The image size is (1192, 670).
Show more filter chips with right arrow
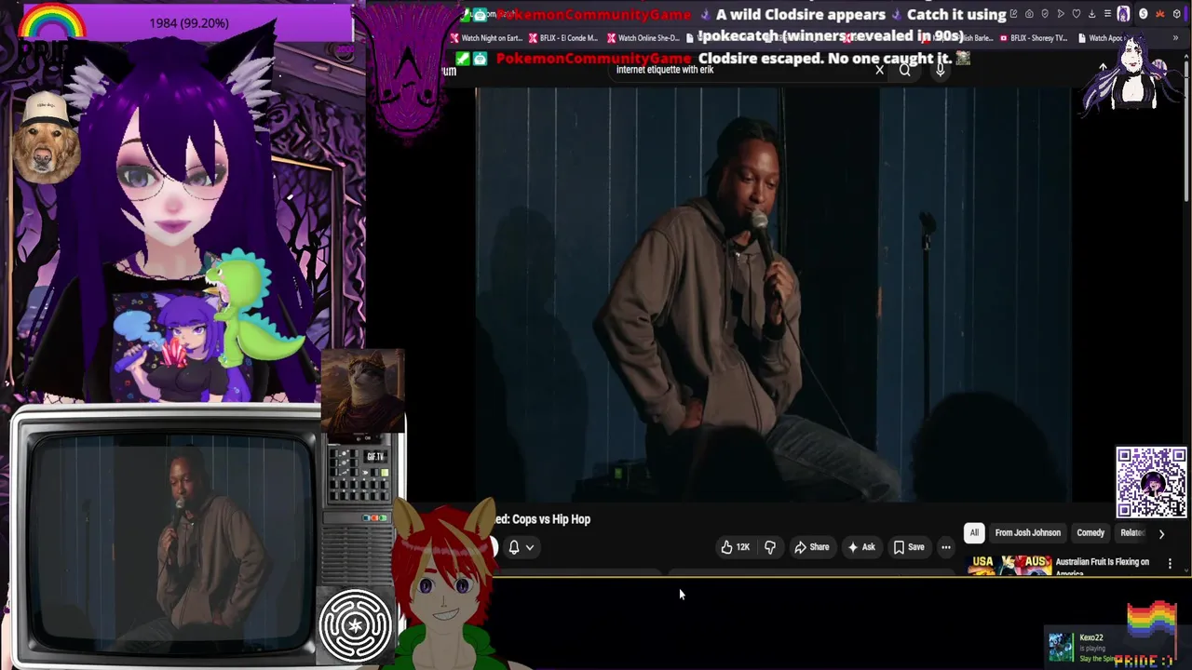click(1161, 534)
